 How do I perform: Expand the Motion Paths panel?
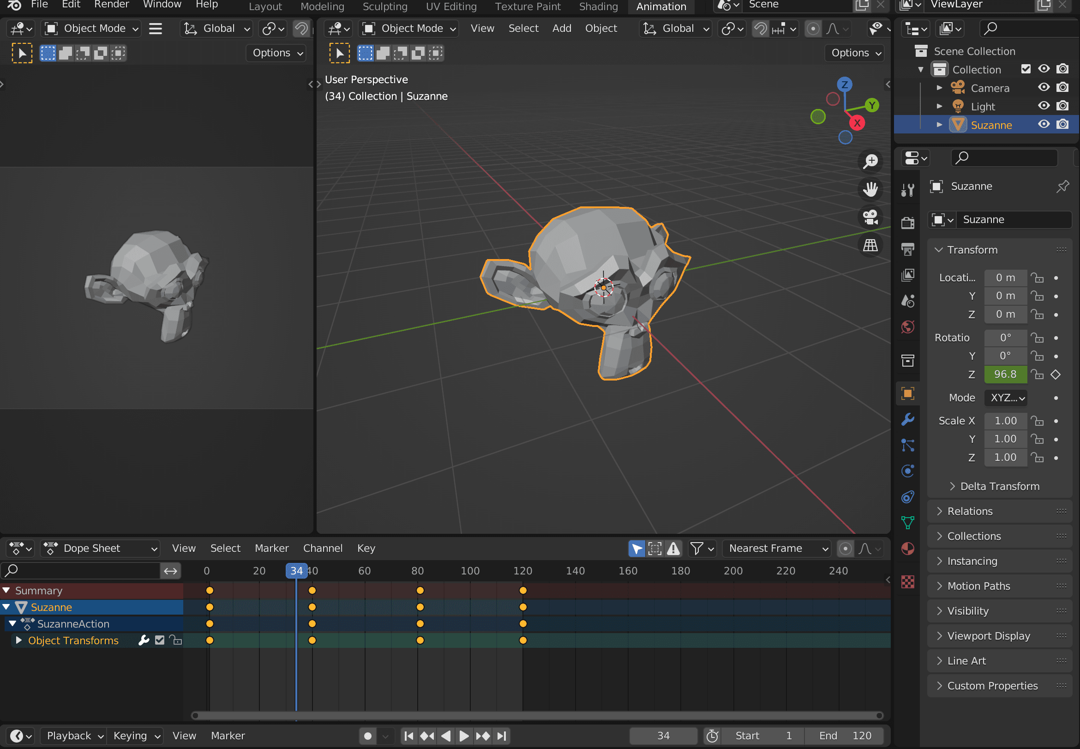pyautogui.click(x=999, y=586)
